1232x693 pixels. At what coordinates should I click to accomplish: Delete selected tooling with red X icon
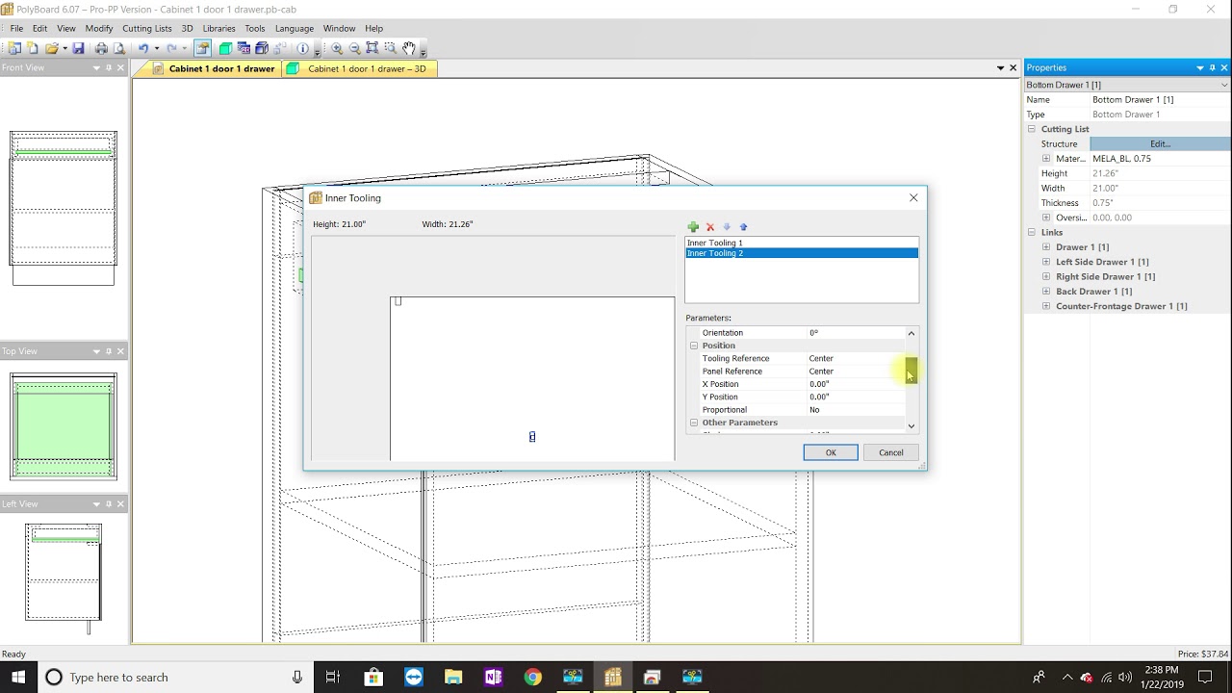(x=710, y=227)
